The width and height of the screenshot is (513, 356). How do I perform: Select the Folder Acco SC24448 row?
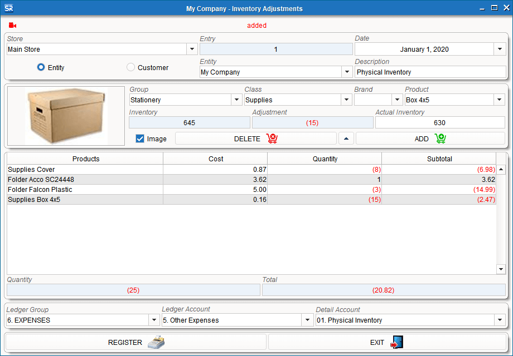[x=251, y=180]
